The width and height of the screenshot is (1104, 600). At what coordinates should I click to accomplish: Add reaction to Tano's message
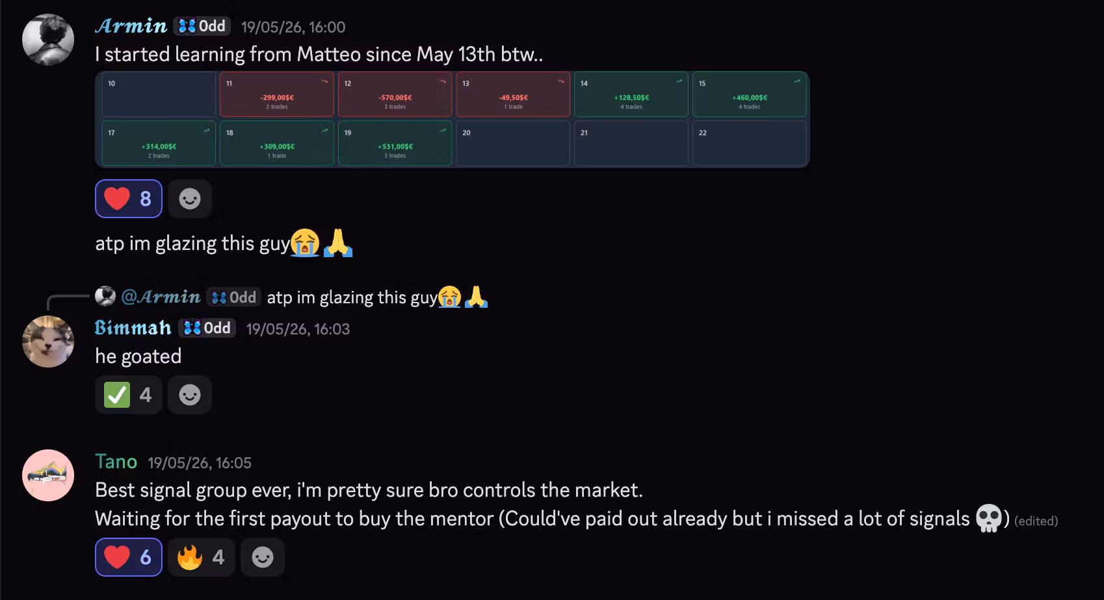[263, 557]
